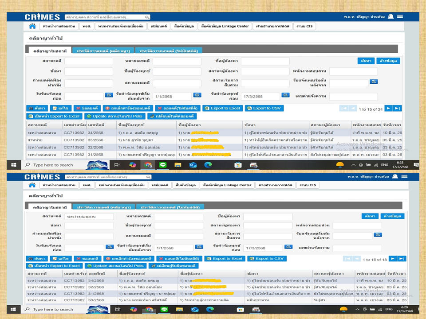Jump to last page beside "1 to 15 of 18"
The height and width of the screenshot is (319, 426).
pyautogui.click(x=401, y=259)
